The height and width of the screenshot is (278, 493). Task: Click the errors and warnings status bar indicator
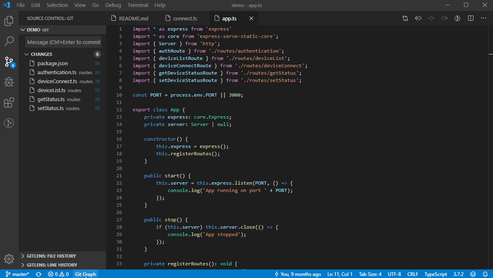coord(57,274)
